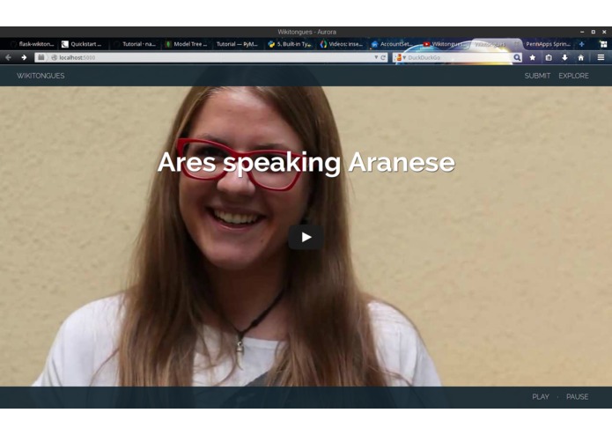Screen dimensions: 612x435
Task: Bookmark this page with the star icon
Action: tap(533, 57)
